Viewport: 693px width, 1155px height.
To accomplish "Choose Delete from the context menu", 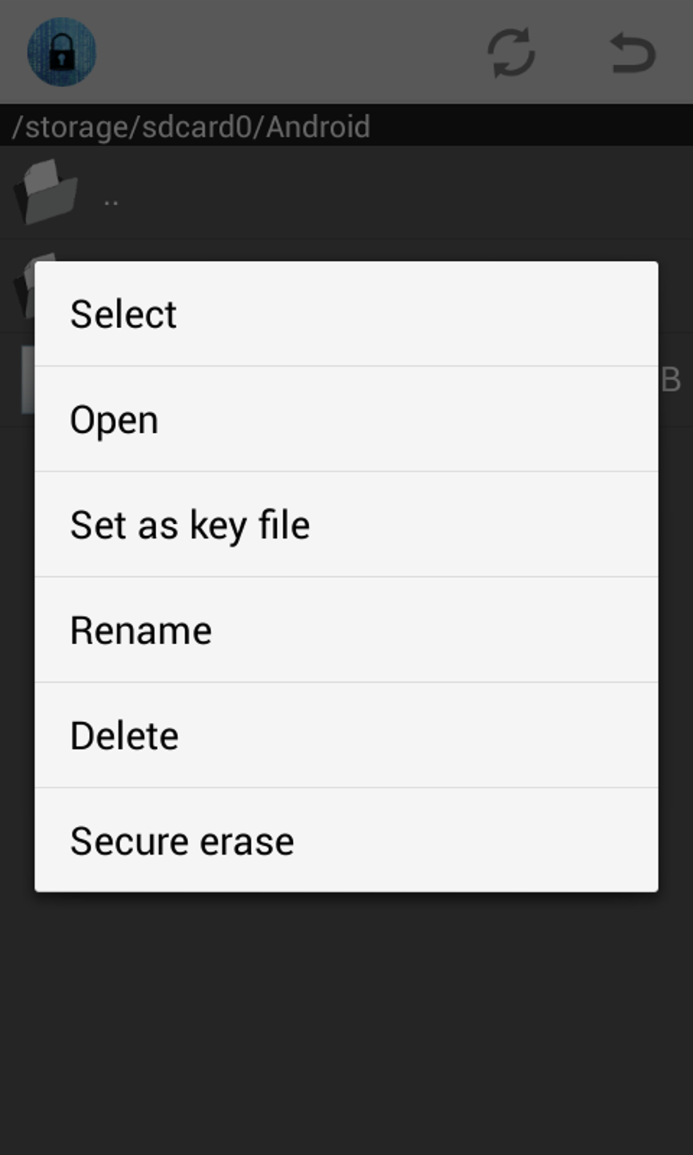I will coord(124,734).
